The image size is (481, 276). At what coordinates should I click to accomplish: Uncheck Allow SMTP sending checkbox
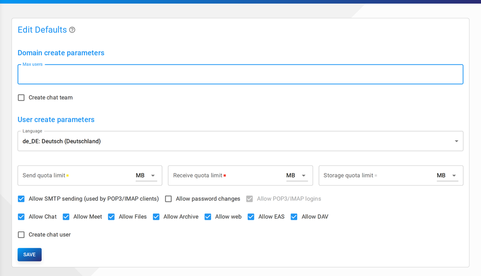tap(21, 199)
